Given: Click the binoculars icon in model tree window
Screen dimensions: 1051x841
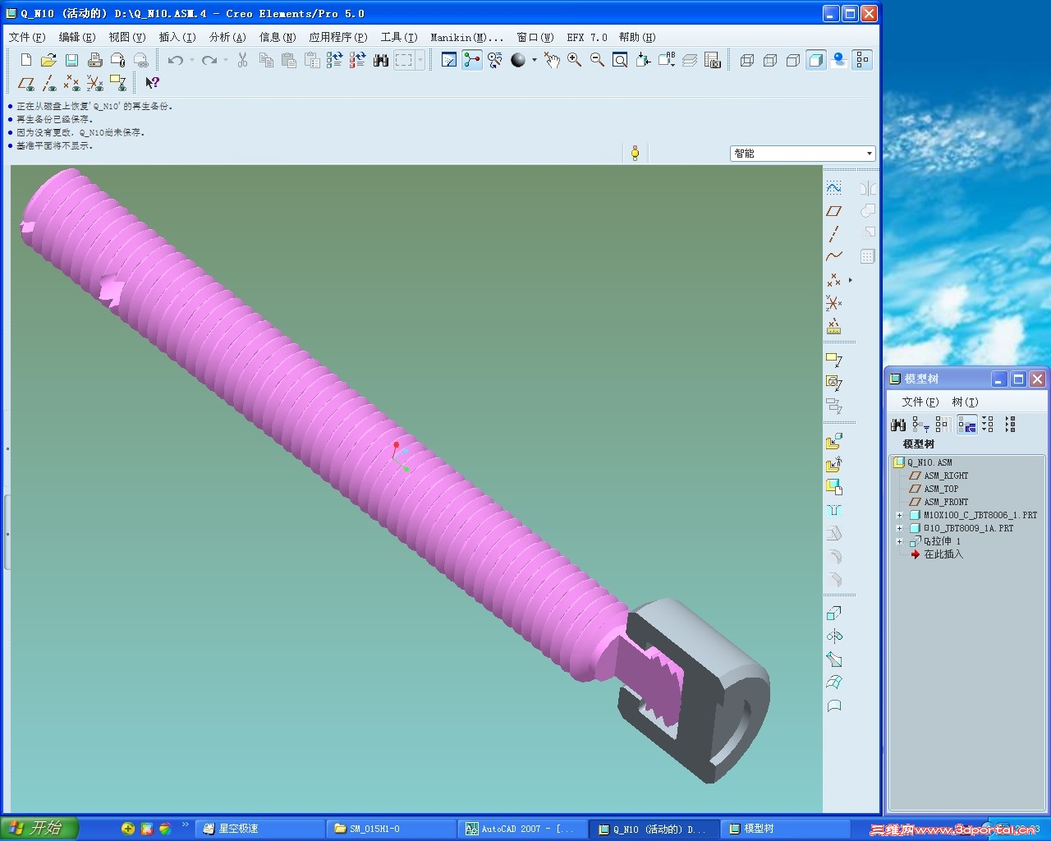Looking at the screenshot, I should (898, 425).
